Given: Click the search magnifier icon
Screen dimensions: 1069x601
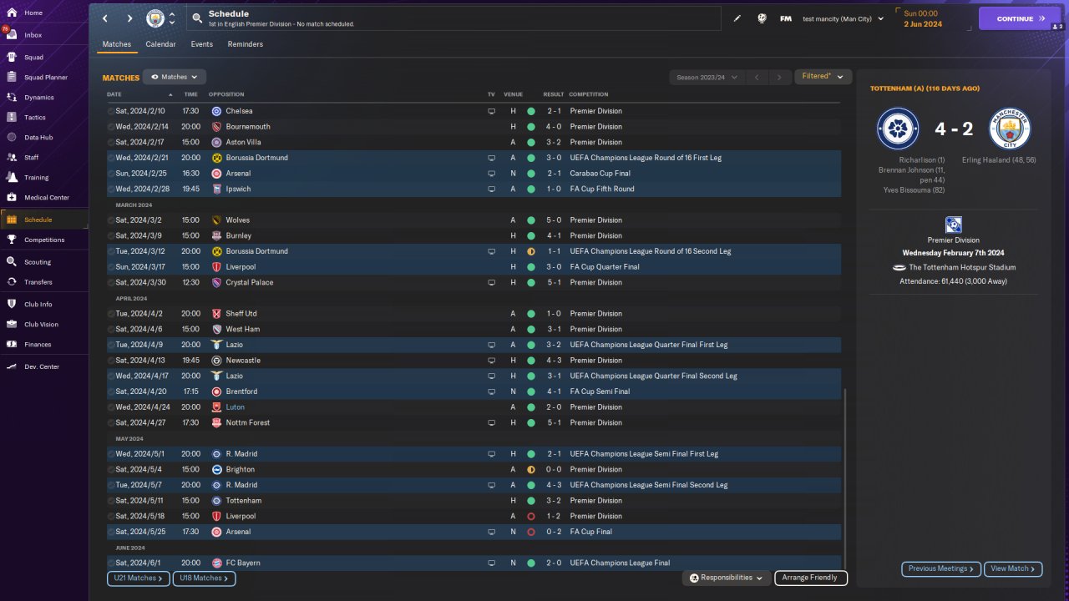Looking at the screenshot, I should point(196,18).
